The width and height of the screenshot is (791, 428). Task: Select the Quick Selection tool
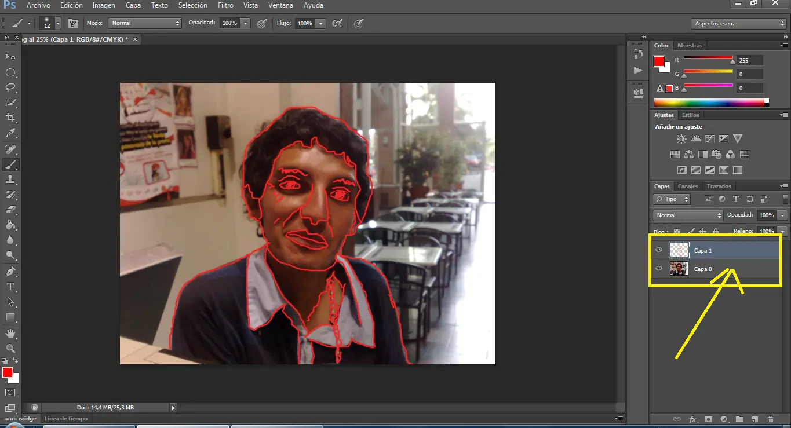pyautogui.click(x=10, y=103)
